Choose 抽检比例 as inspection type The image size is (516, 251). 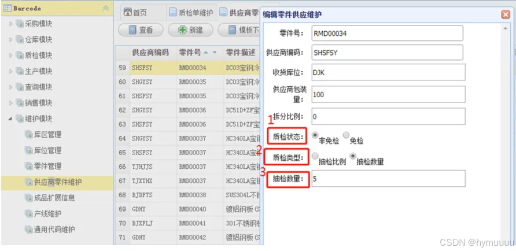pos(315,156)
